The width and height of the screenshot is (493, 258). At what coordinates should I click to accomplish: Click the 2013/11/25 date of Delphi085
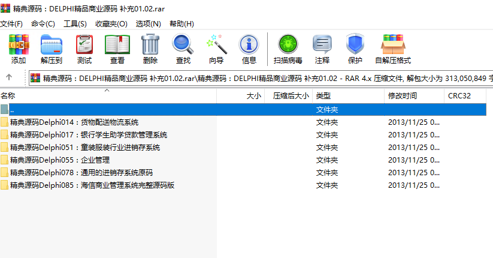coord(414,185)
